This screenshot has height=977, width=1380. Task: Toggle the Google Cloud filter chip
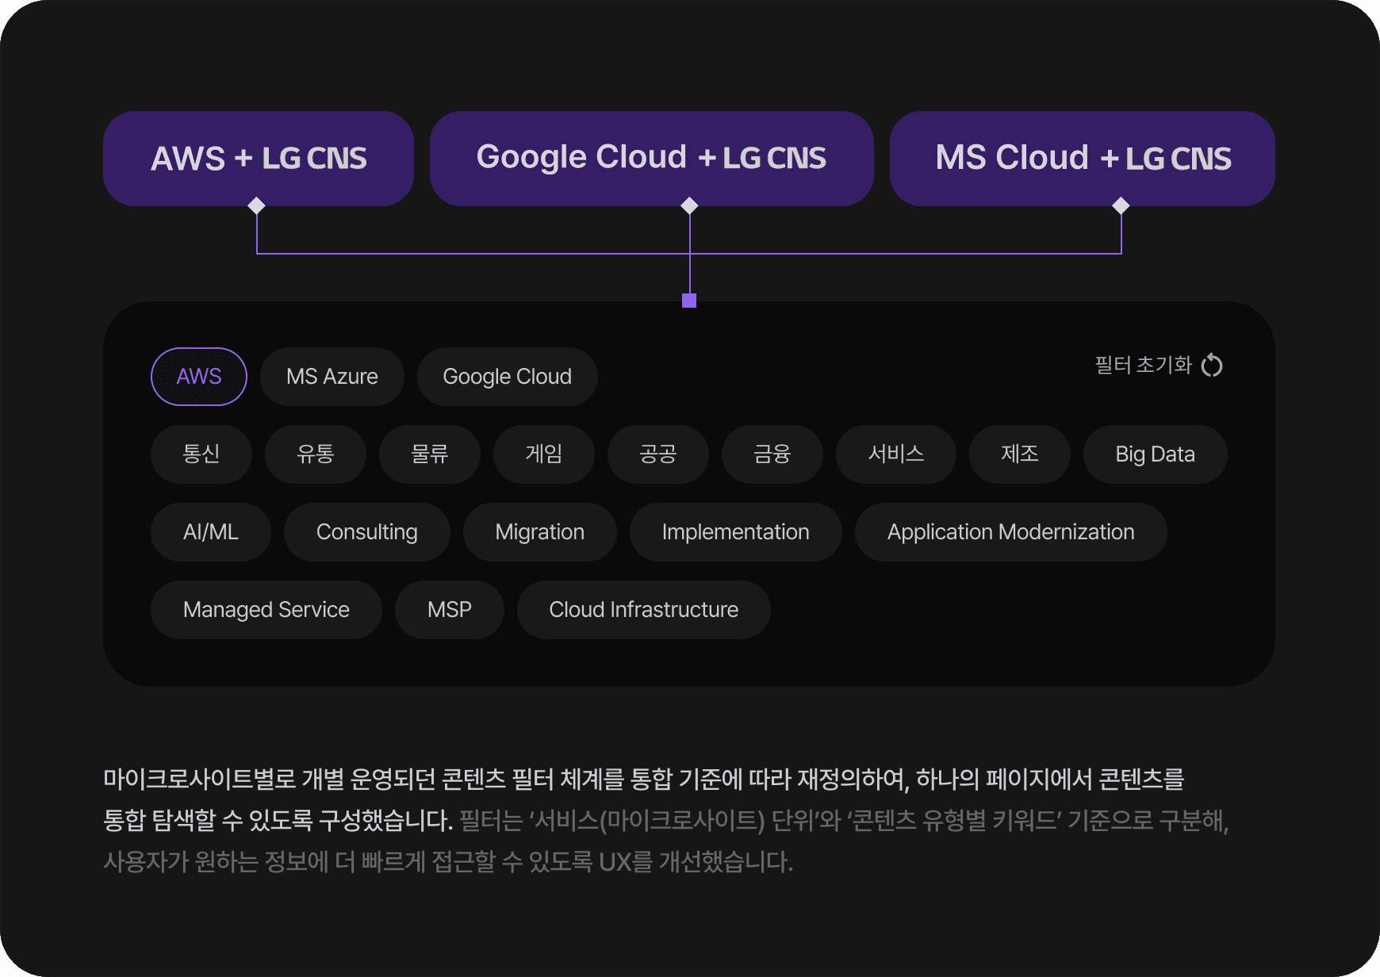508,377
